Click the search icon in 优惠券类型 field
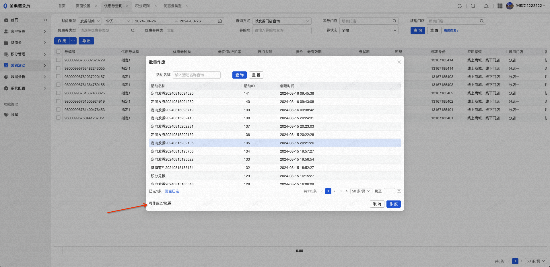Viewport: 550px width, 267px height. pos(133,30)
